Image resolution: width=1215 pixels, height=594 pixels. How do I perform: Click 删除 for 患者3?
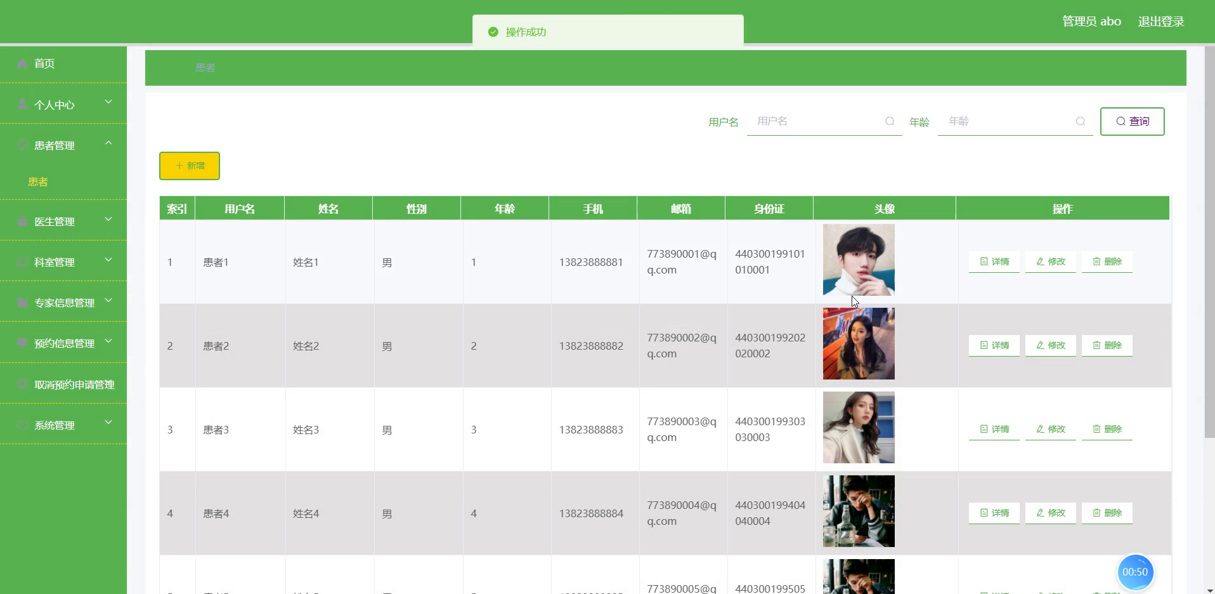click(x=1107, y=429)
